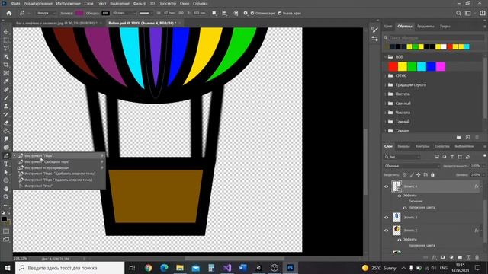Open the fill color swatch in the options bar
This screenshot has width=488, height=274.
(x=79, y=14)
